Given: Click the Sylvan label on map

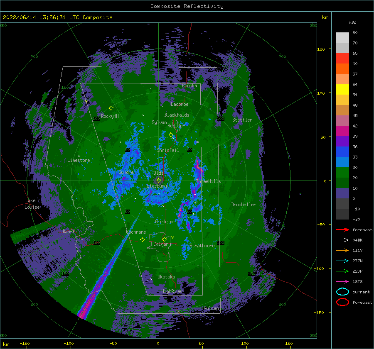Looking at the screenshot, I should pos(159,122).
